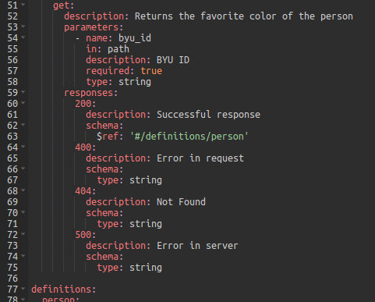Viewport: 375px width, 302px height.
Task: Collapse the 404 response fold arrow
Action: click(x=23, y=190)
